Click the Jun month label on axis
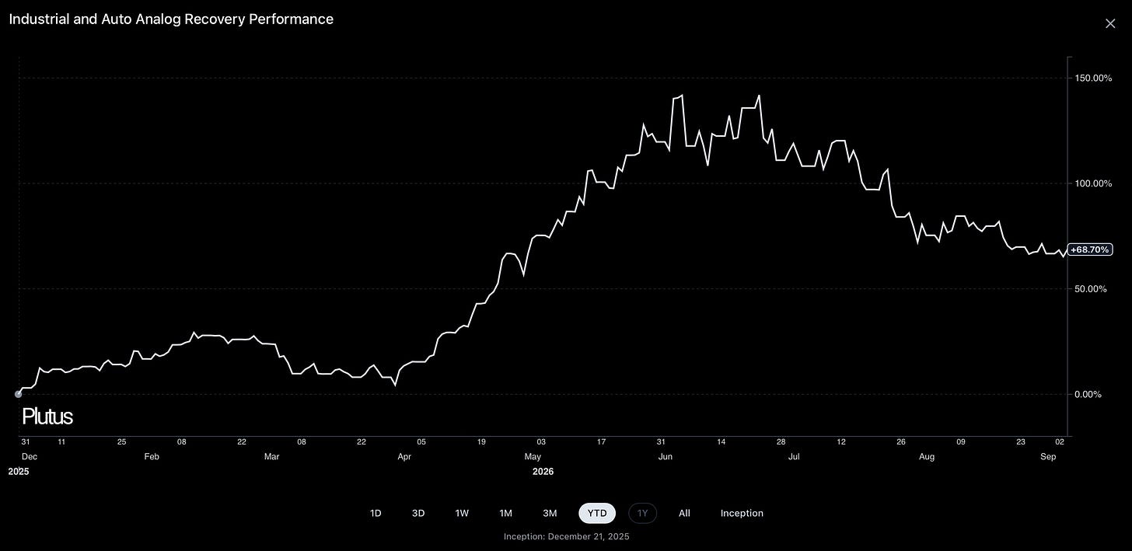Viewport: 1132px width, 551px height. 666,457
